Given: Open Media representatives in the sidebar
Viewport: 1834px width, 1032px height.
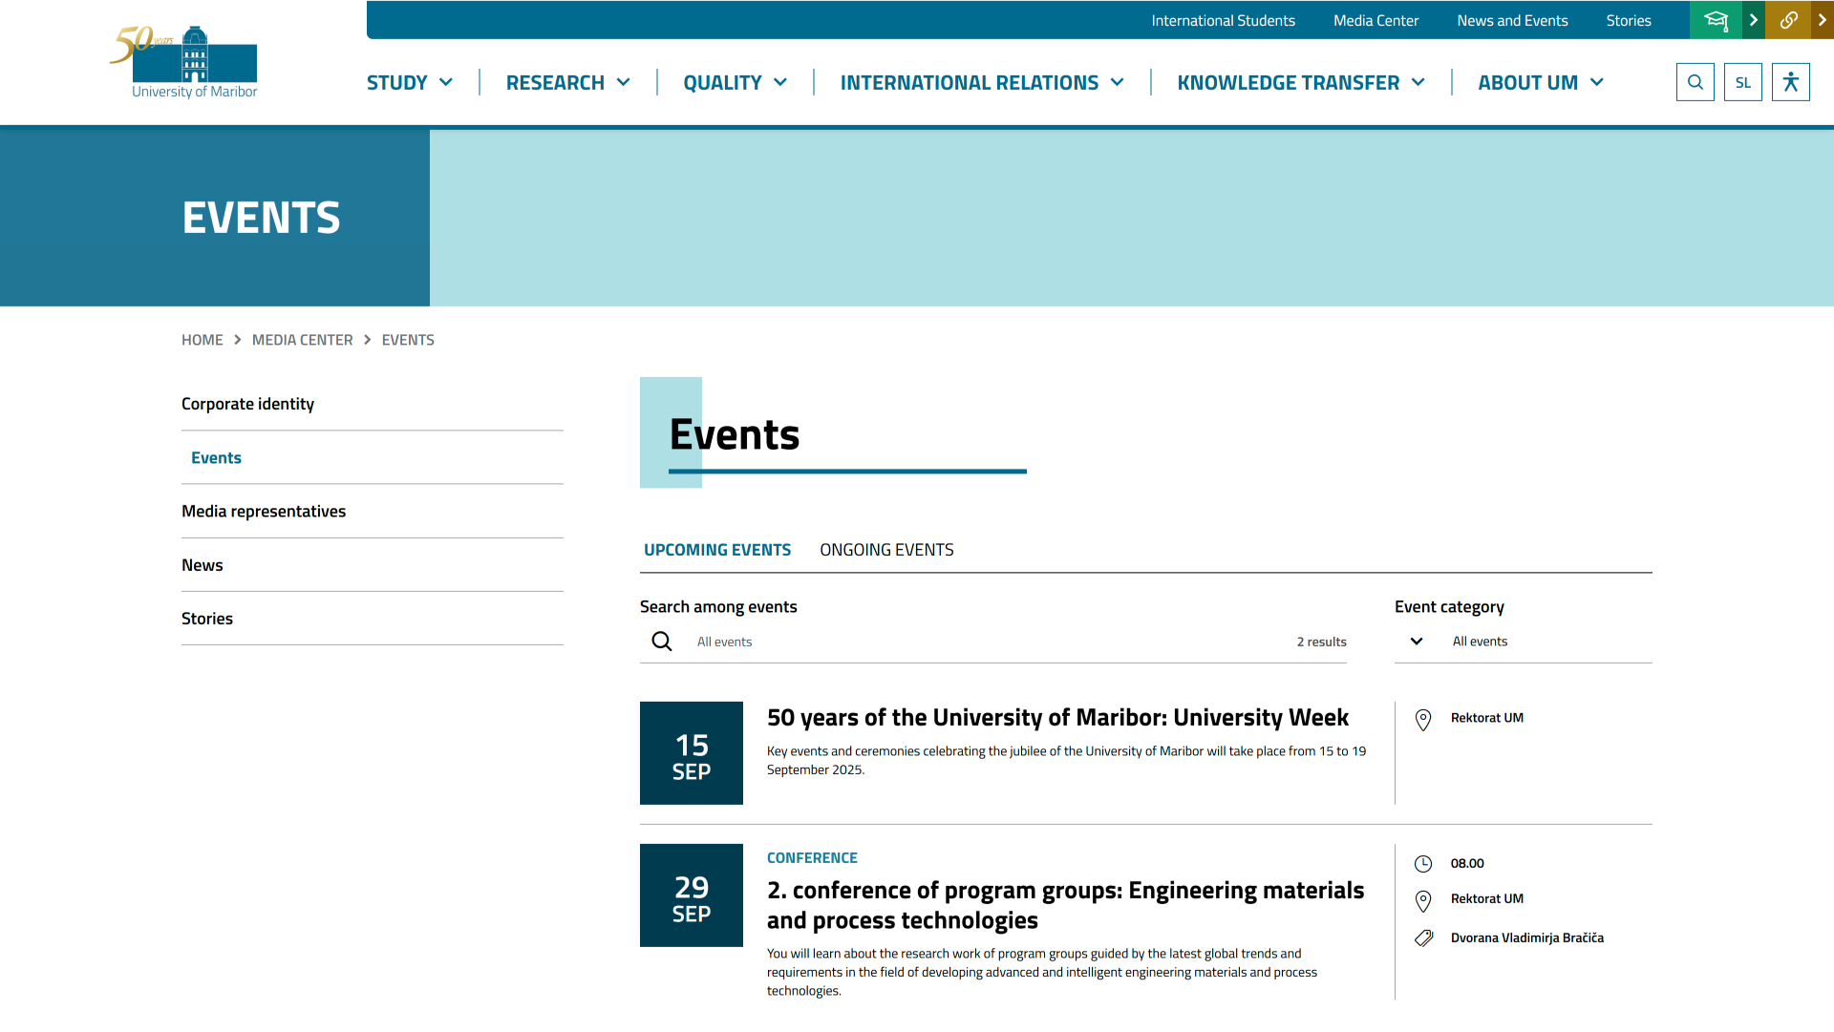Looking at the screenshot, I should click(x=264, y=512).
